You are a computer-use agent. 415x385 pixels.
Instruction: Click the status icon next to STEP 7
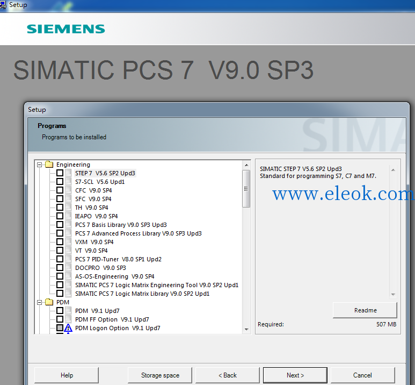(68, 173)
